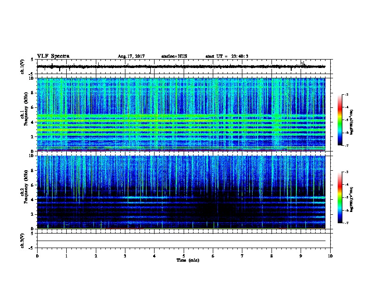372x287 pixels.
Task: Click the log(PSD) label beside ch.2 color bar
Action: pos(352,200)
